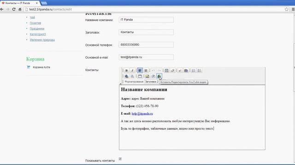Viewport: 295px width, 165px height.
Task: Close the Контакты — IT Panda tab
Action: coord(37,3)
